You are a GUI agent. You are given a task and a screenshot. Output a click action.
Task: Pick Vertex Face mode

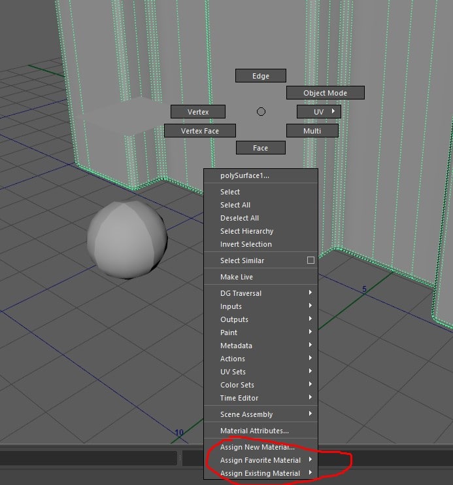coord(199,131)
